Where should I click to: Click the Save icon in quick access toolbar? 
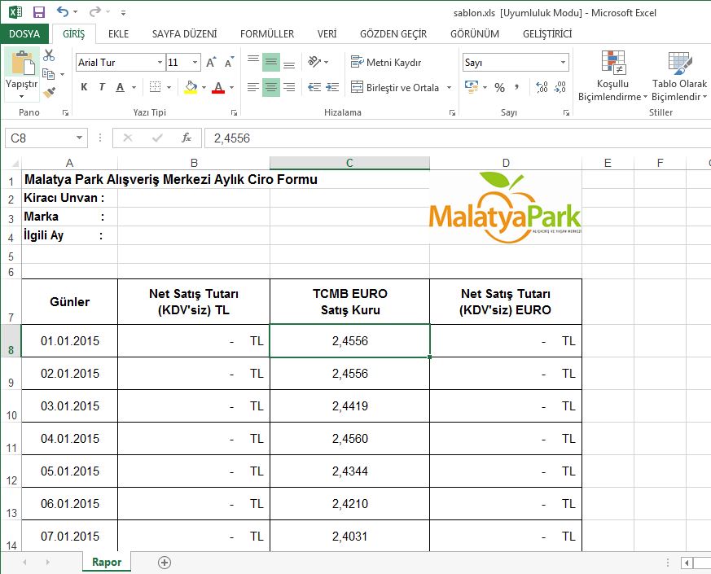click(38, 12)
